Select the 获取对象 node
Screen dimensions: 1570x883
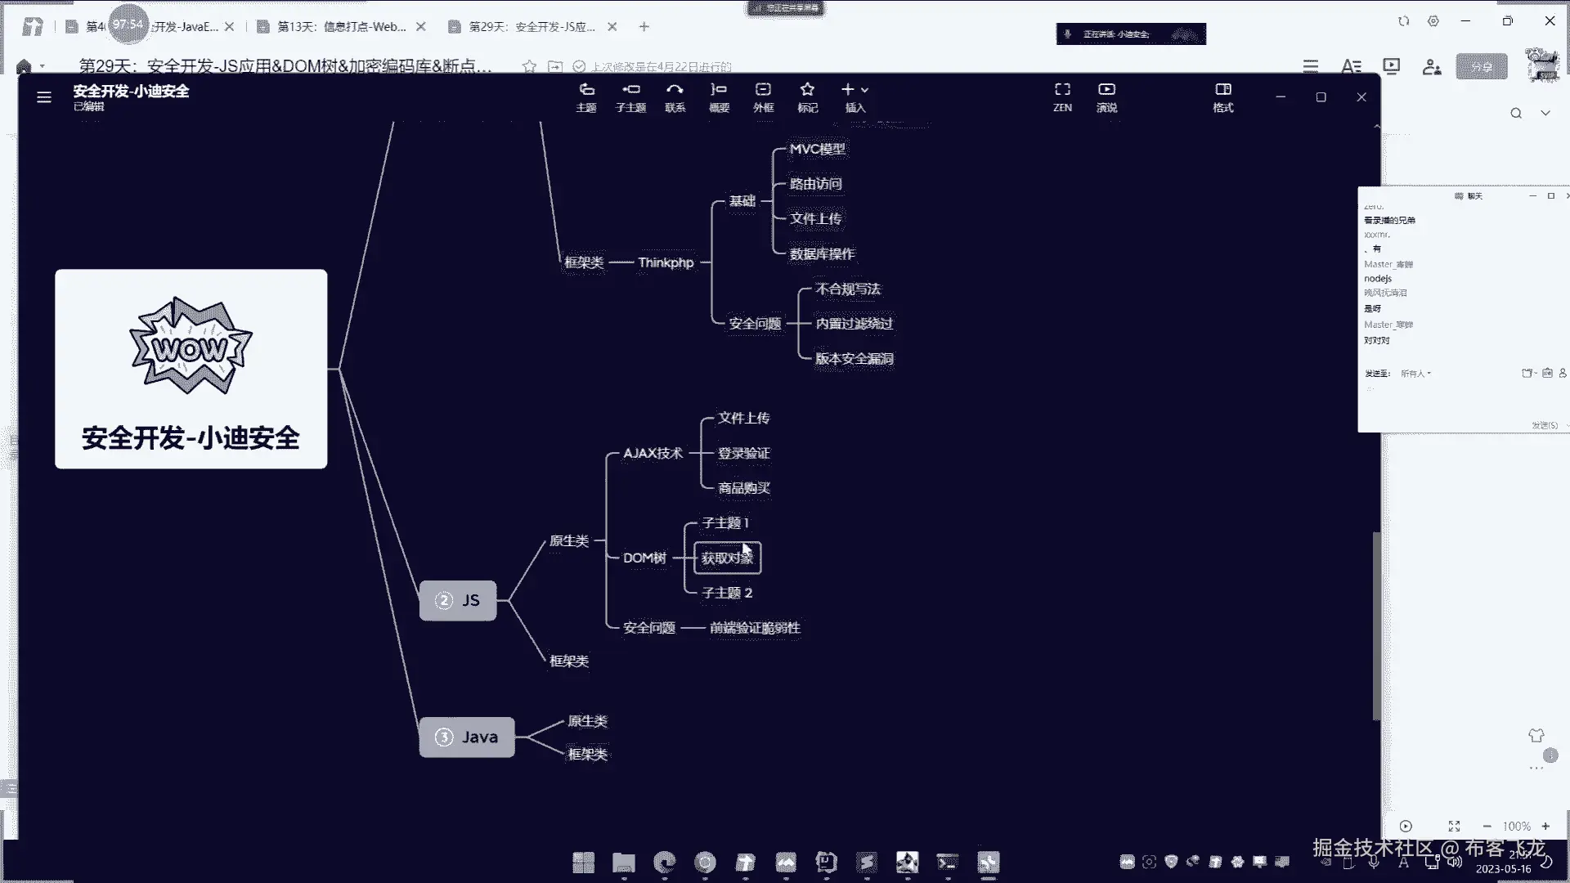(x=727, y=558)
